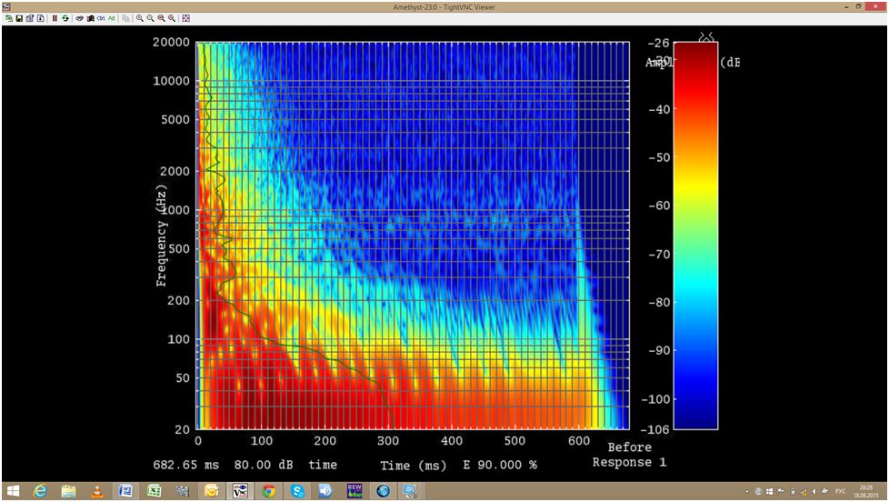Viewport: 889px width, 502px height.
Task: Open the Windows Start button
Action: pos(14,491)
